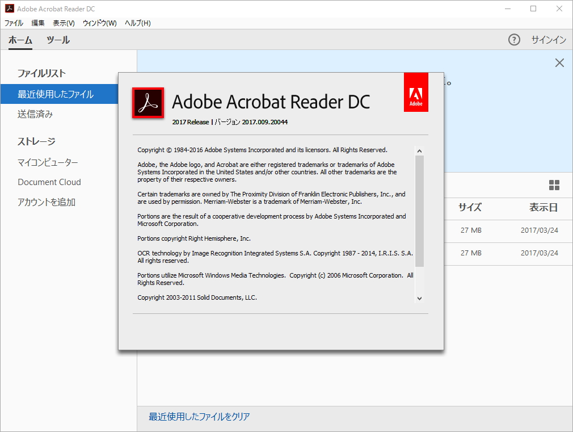This screenshot has height=432, width=573.
Task: Open the help question mark icon
Action: (x=514, y=40)
